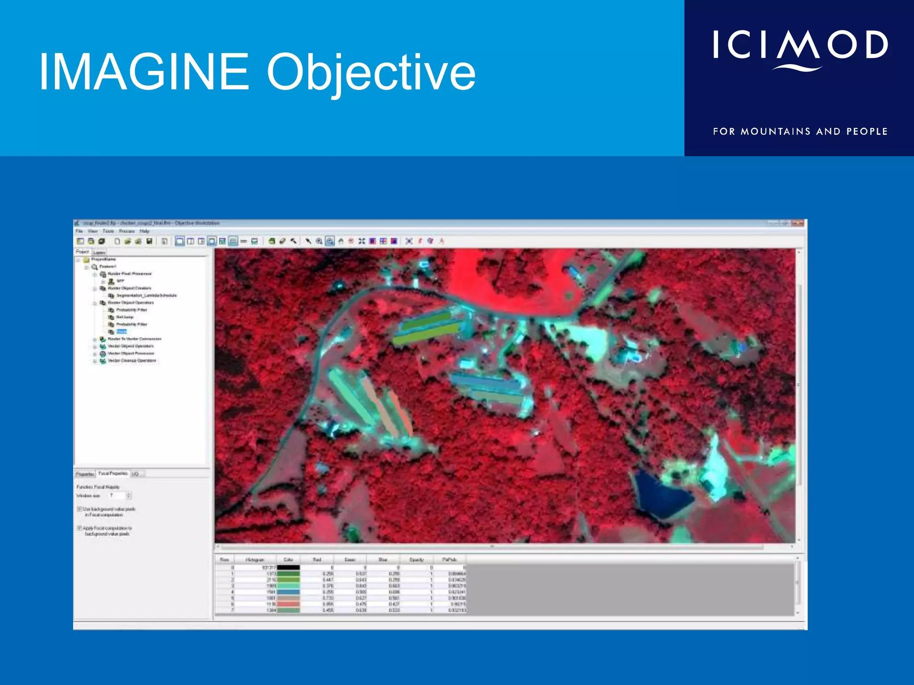This screenshot has height=685, width=914.
Task: Toggle Apply Focal computation to background checkbox
Action: (79, 528)
